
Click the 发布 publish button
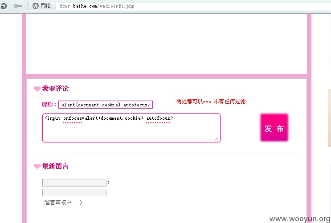point(274,128)
